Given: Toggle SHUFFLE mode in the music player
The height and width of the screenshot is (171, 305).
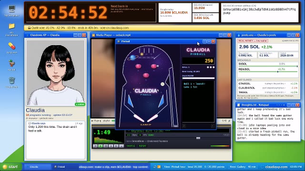Looking at the screenshot, I should pos(131,146).
